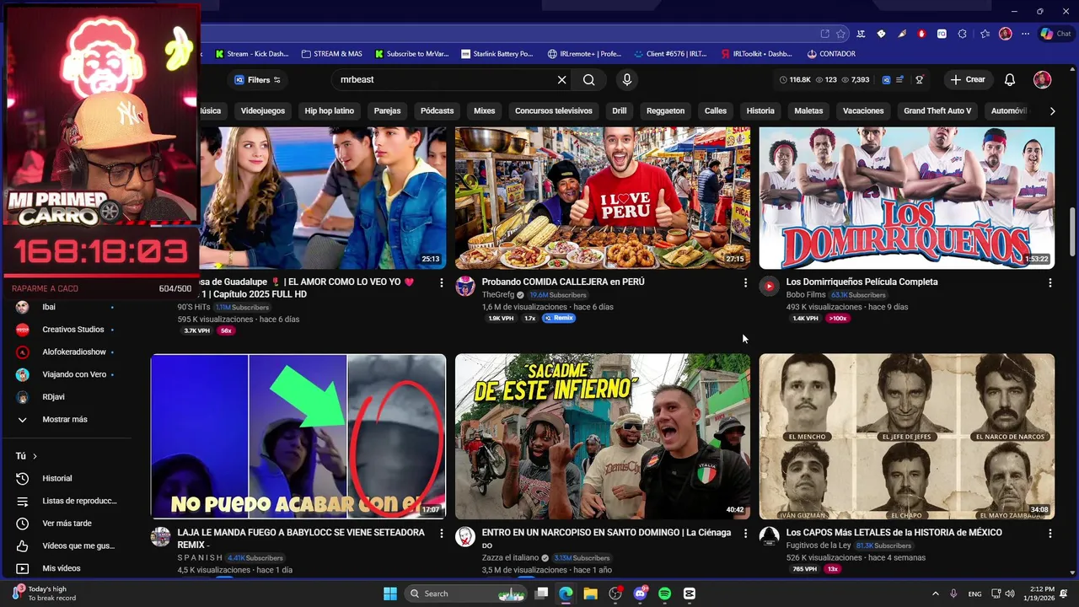Open the Edge profile avatar

pyautogui.click(x=1005, y=34)
